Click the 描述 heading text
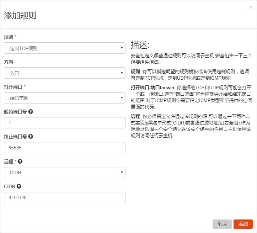Image resolution: width=257 pixels, height=233 pixels. [140, 45]
